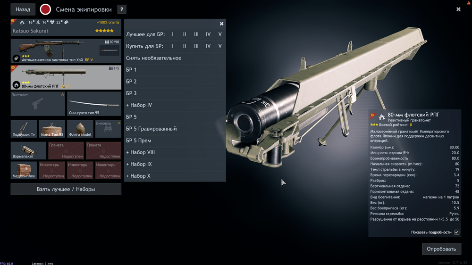Select the БР 1 preset
This screenshot has width=472, height=265.
point(175,69)
